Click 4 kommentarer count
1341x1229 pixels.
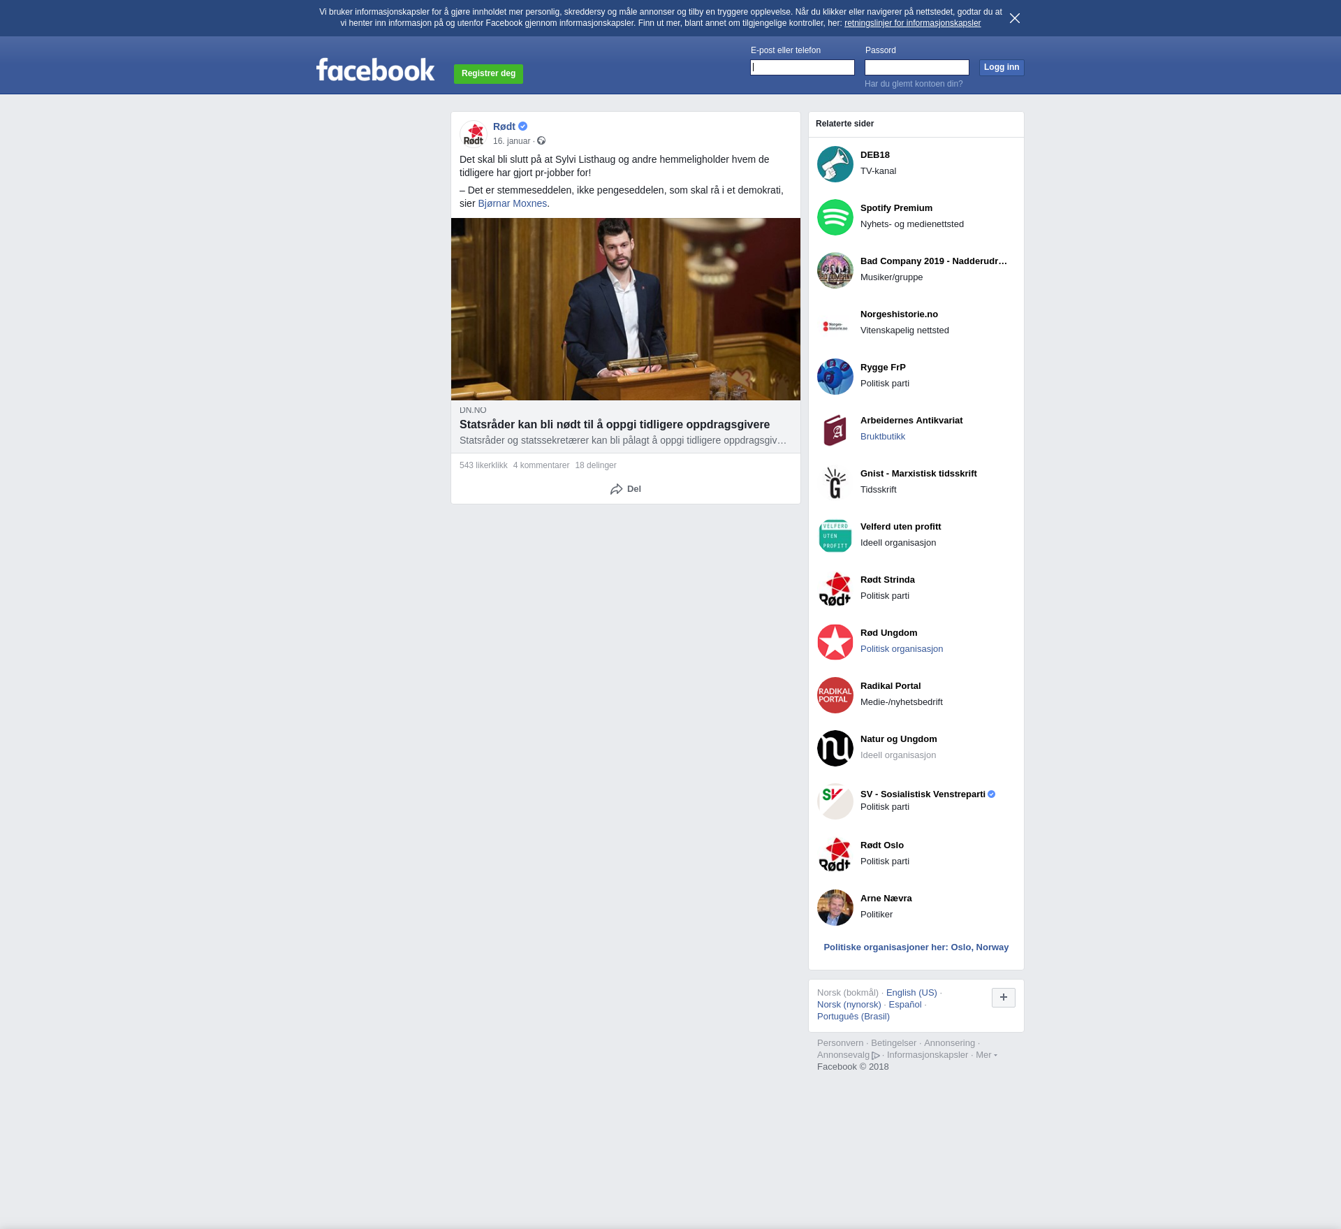(541, 465)
